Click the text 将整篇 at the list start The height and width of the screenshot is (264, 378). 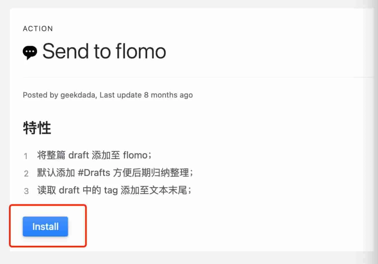click(x=51, y=155)
